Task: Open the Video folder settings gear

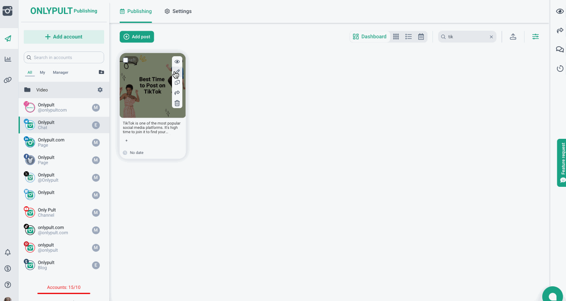Action: (x=100, y=90)
